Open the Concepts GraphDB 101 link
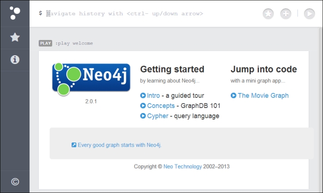The image size is (323, 193). click(161, 106)
